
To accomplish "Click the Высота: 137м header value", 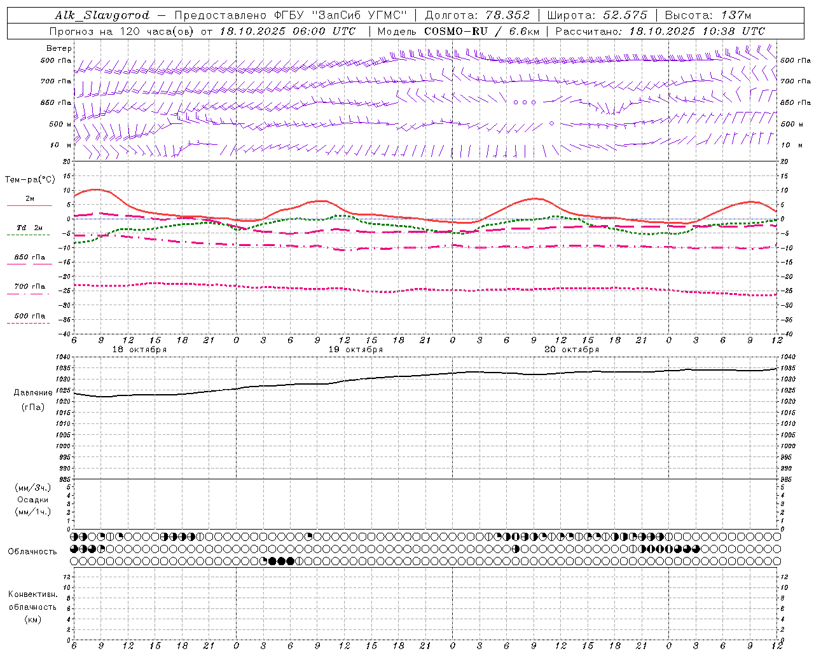I will (708, 15).
